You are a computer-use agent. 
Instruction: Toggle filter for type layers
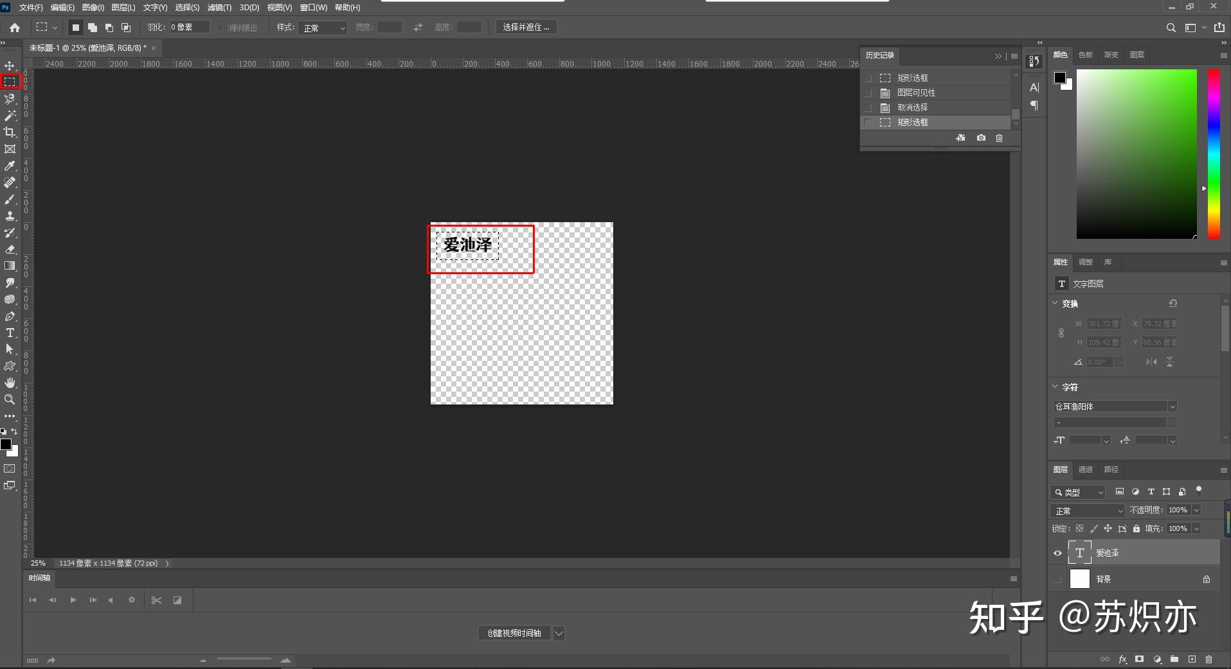pos(1151,492)
